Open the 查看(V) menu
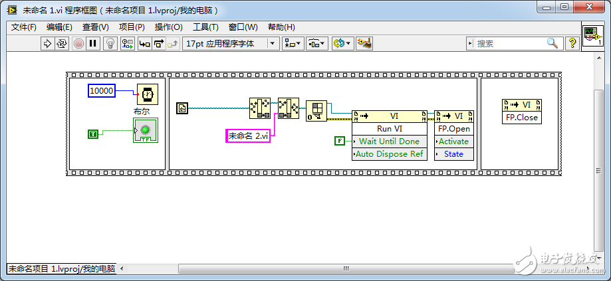Image resolution: width=611 pixels, height=281 pixels. [x=96, y=27]
